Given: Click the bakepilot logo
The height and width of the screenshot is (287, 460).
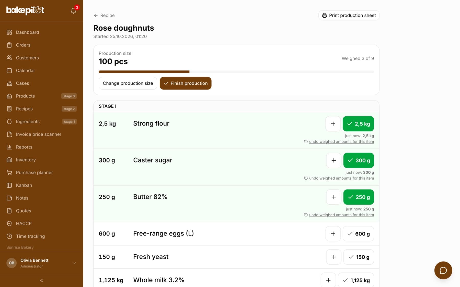Looking at the screenshot, I should tap(25, 10).
